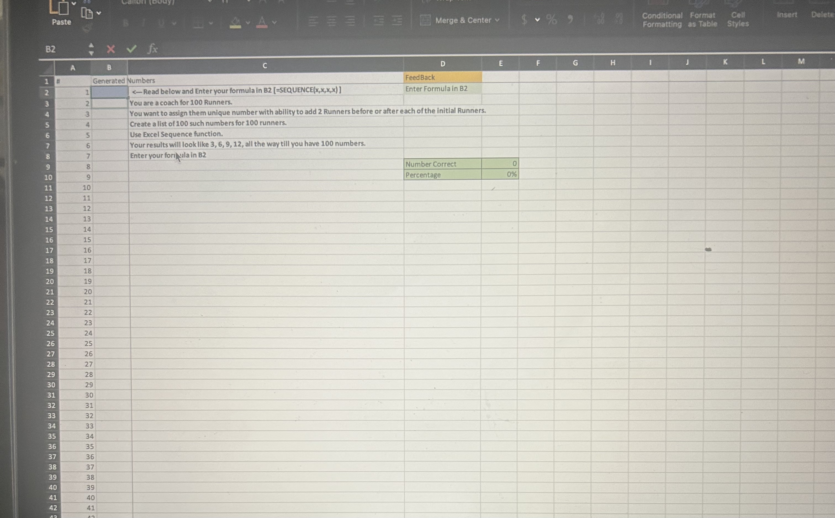
Task: Click 'Enter Formula in B2' feedback cell
Action: [x=443, y=89]
